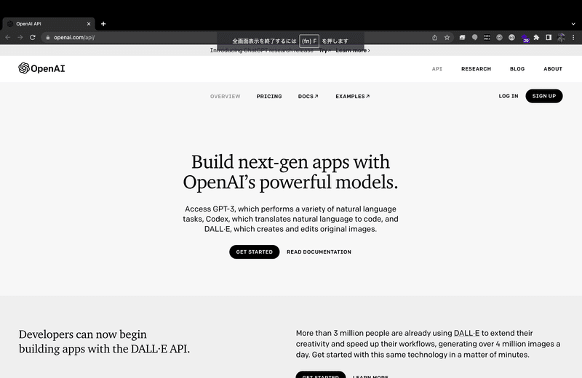Click the OpenAI logo
The height and width of the screenshot is (378, 582).
point(41,68)
